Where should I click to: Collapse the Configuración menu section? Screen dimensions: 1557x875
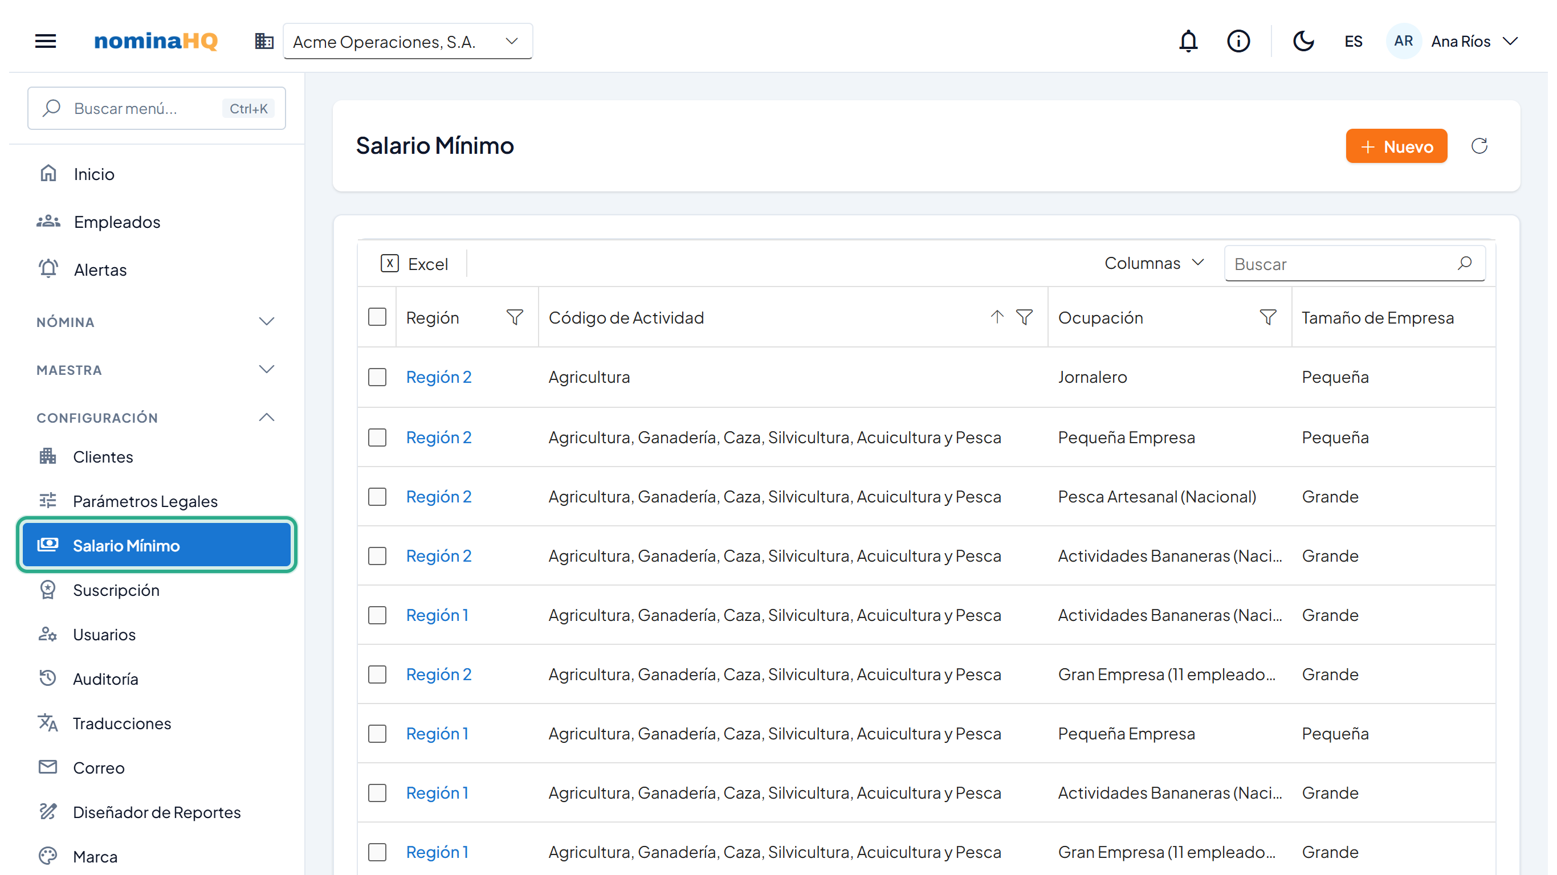[x=156, y=418]
